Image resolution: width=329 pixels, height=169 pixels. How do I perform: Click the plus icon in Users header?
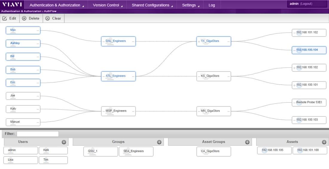coord(64,142)
